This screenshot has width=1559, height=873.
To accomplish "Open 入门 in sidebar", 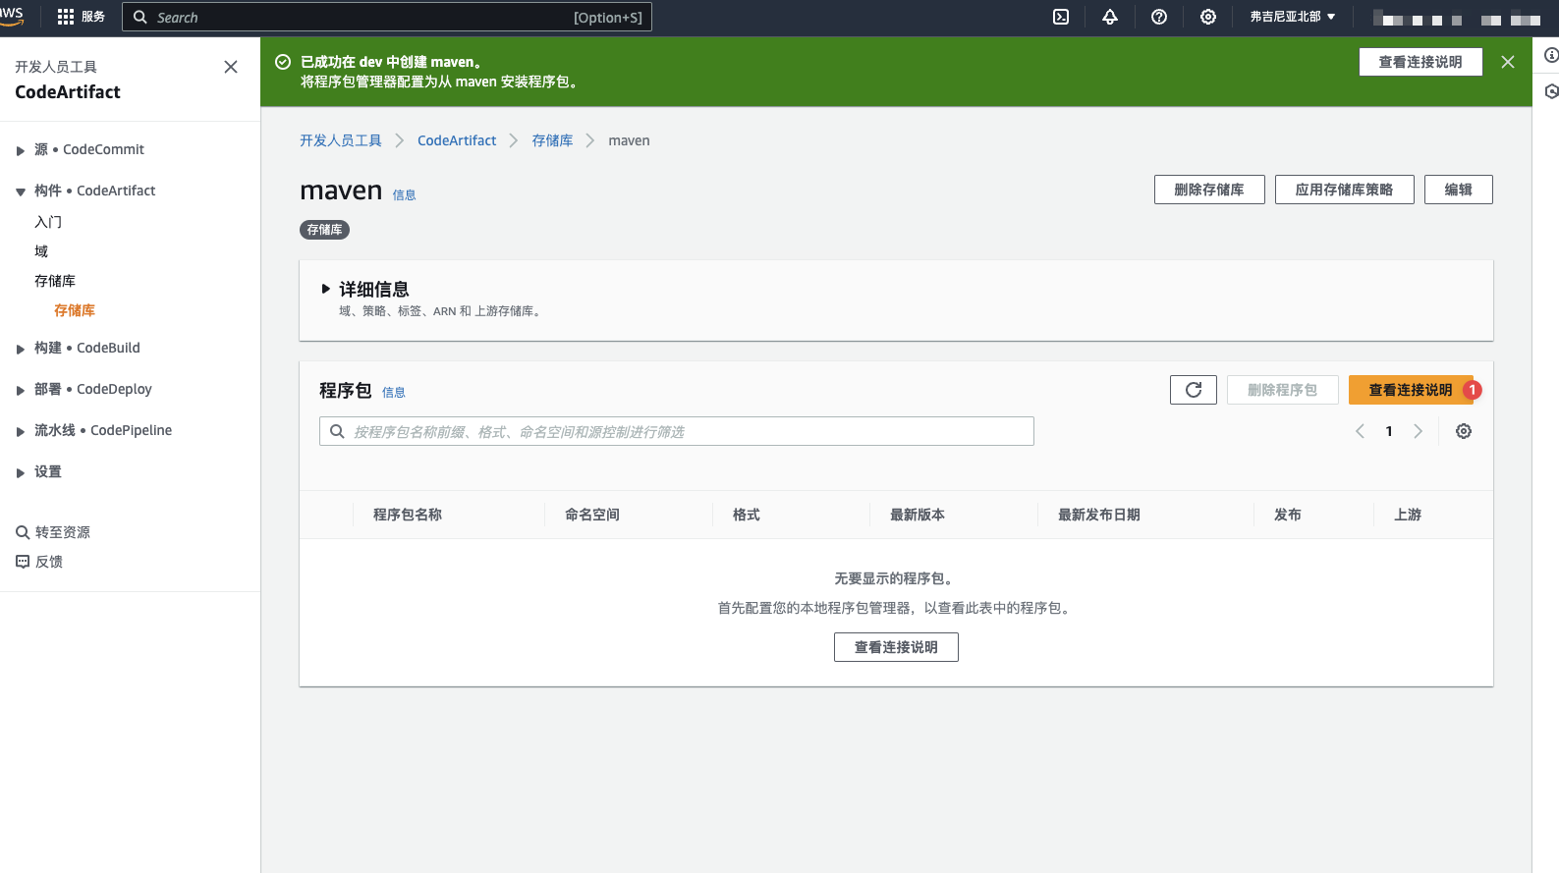I will [48, 222].
